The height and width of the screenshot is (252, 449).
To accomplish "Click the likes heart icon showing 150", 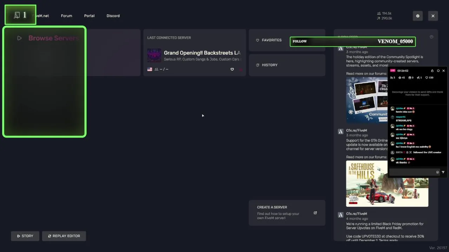I will [427, 78].
